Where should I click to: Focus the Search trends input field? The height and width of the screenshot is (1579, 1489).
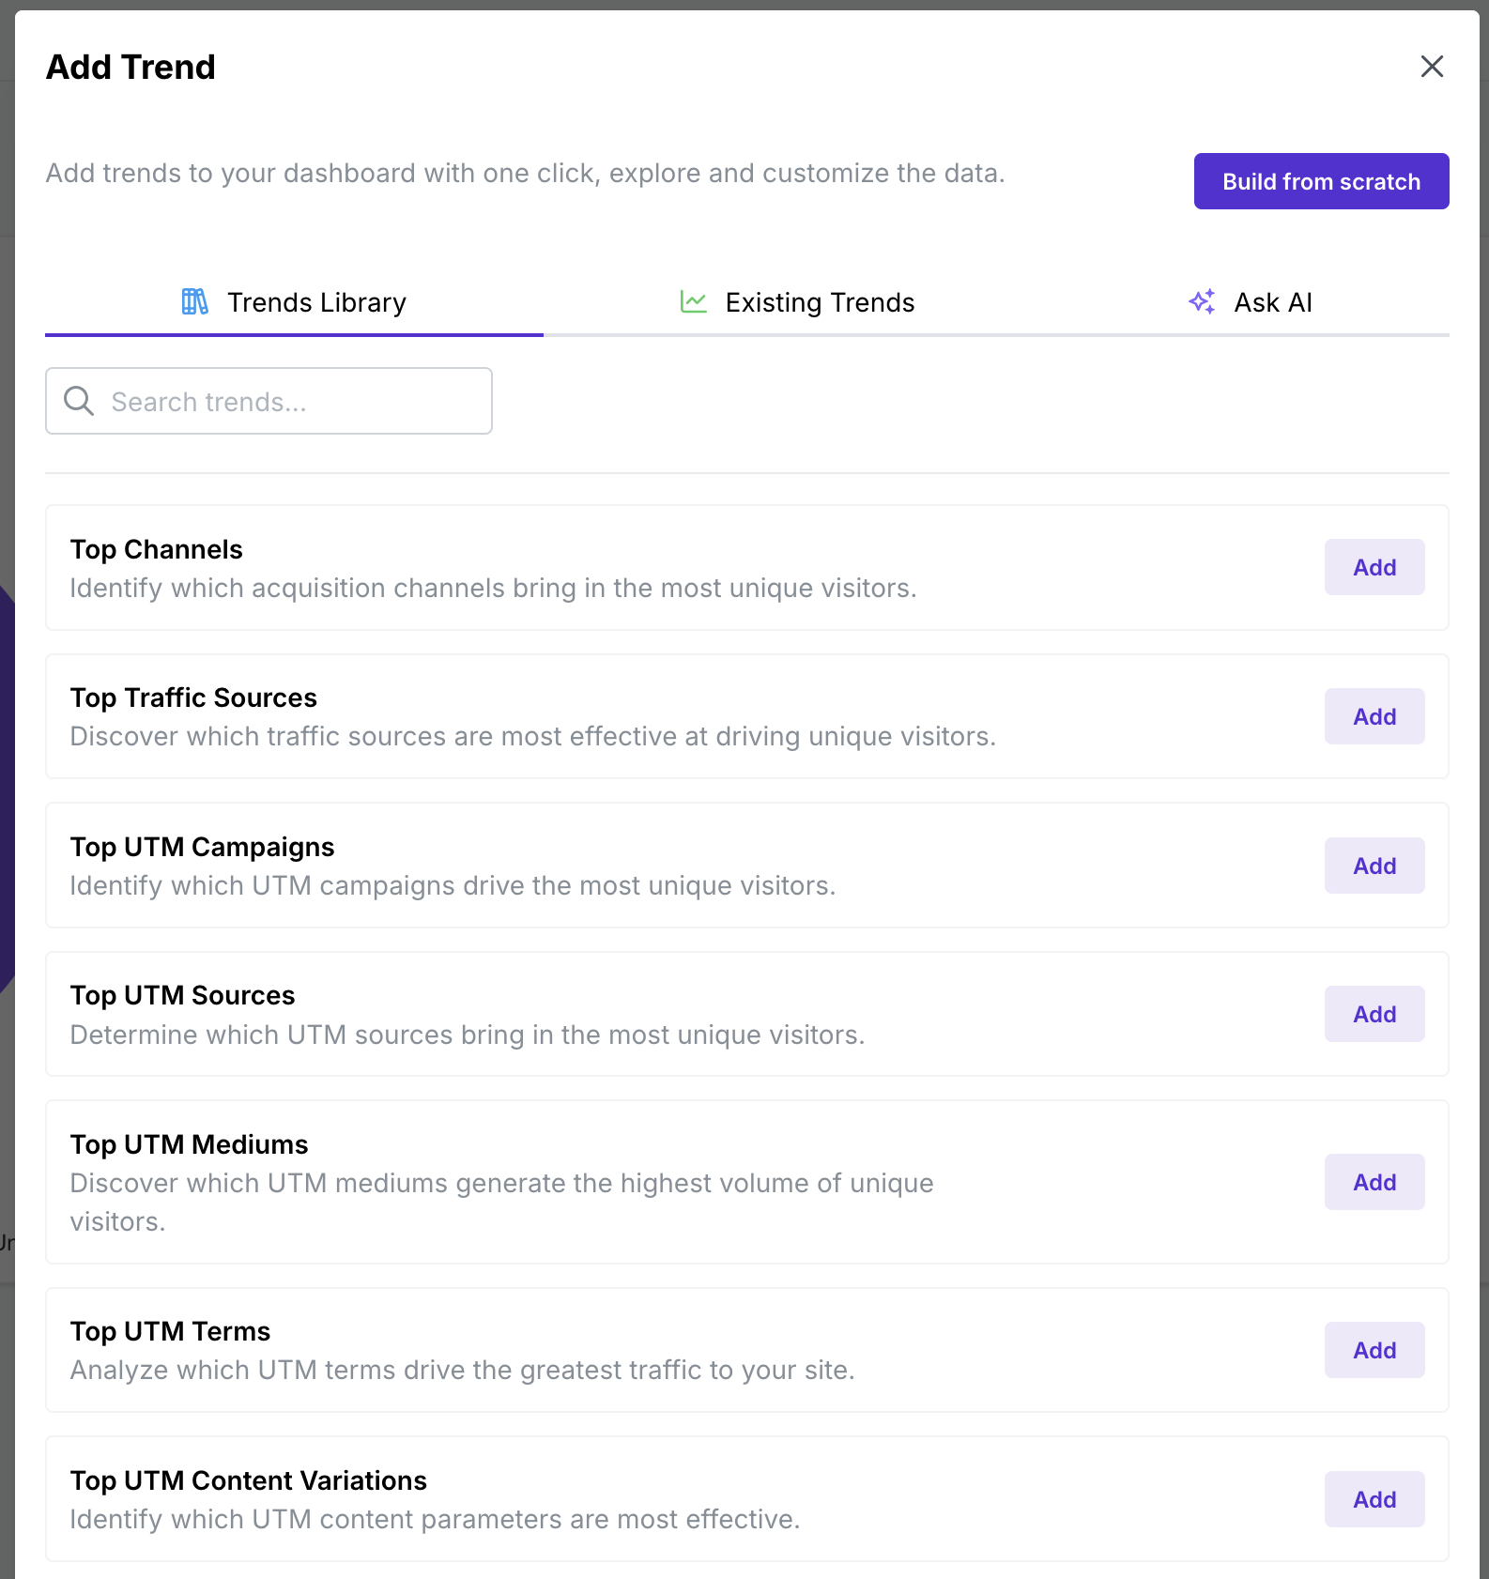(x=291, y=402)
